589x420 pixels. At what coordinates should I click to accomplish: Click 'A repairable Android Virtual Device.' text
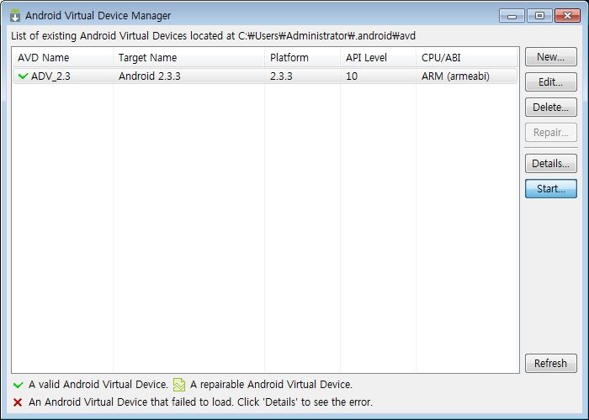point(271,385)
